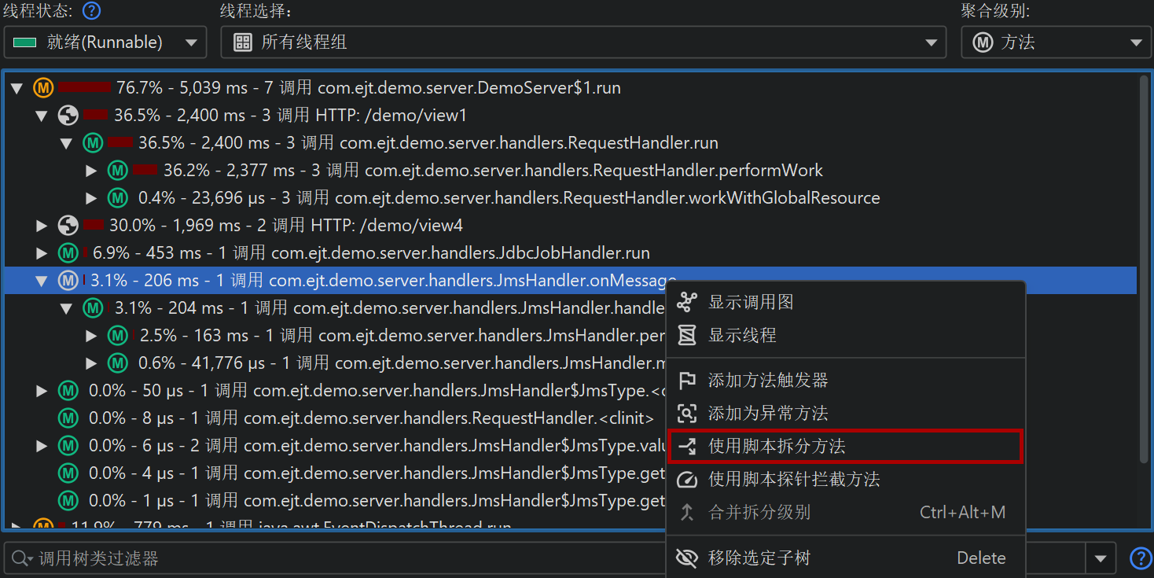Click the call tree vertical scrollbar

pyautogui.click(x=1144, y=267)
